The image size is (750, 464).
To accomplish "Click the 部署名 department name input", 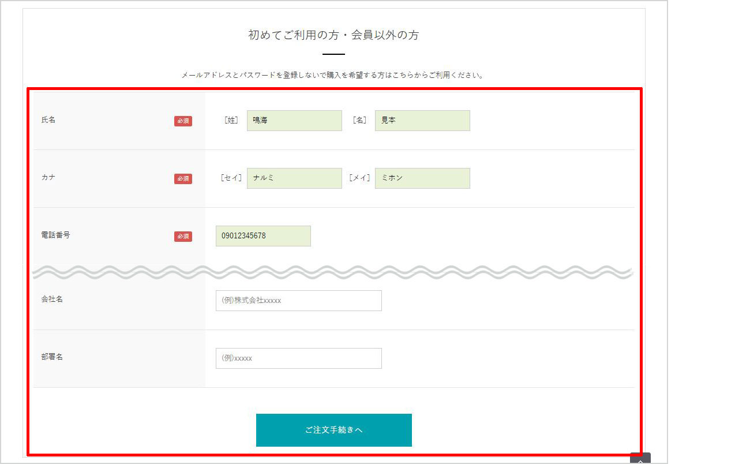I will click(x=298, y=358).
